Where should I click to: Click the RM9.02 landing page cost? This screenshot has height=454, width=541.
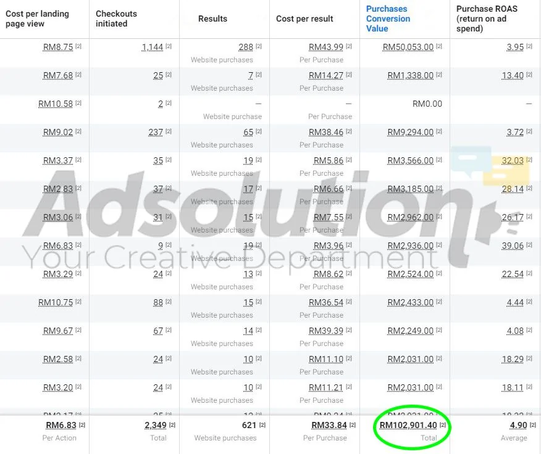point(58,132)
